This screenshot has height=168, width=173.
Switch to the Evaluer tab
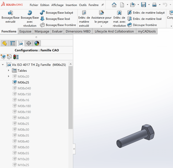point(57,31)
